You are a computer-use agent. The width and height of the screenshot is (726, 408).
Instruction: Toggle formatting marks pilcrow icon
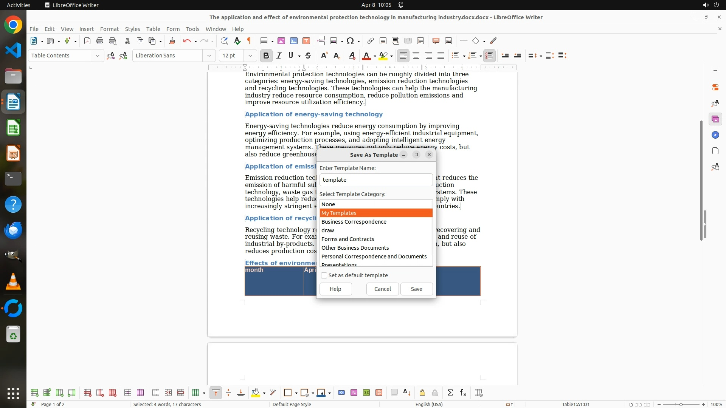pyautogui.click(x=249, y=41)
